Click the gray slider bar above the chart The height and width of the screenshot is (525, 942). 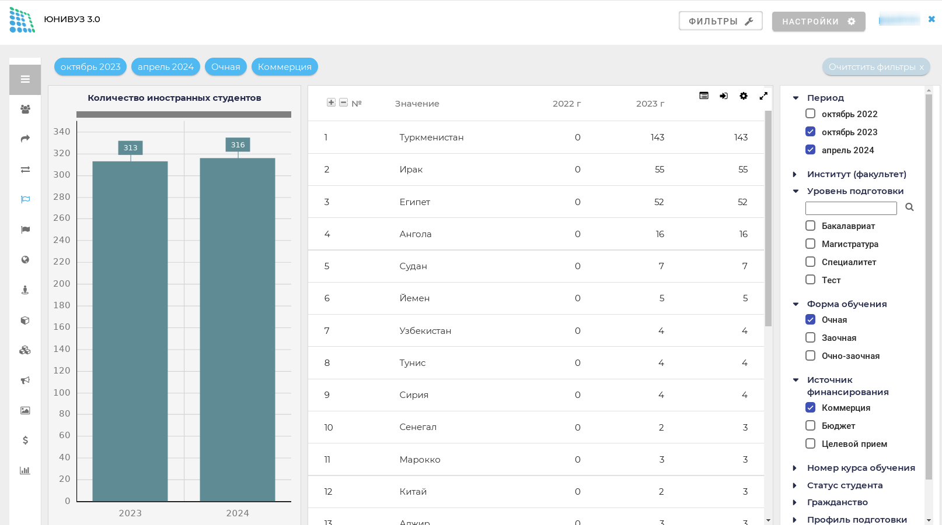[x=184, y=115]
